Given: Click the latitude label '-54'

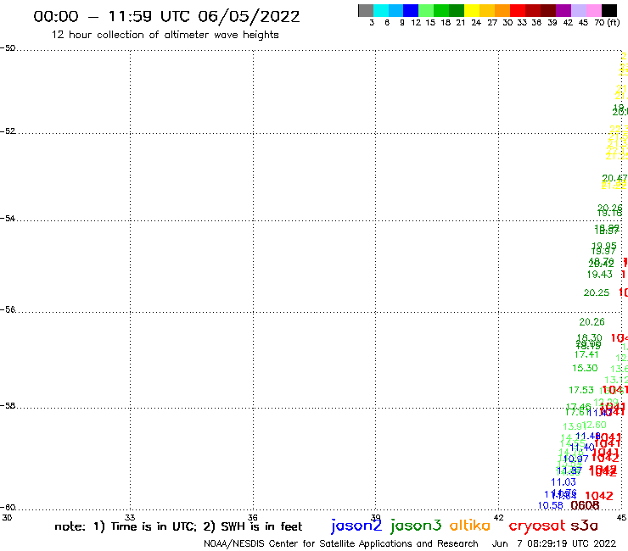Looking at the screenshot, I should coord(8,218).
